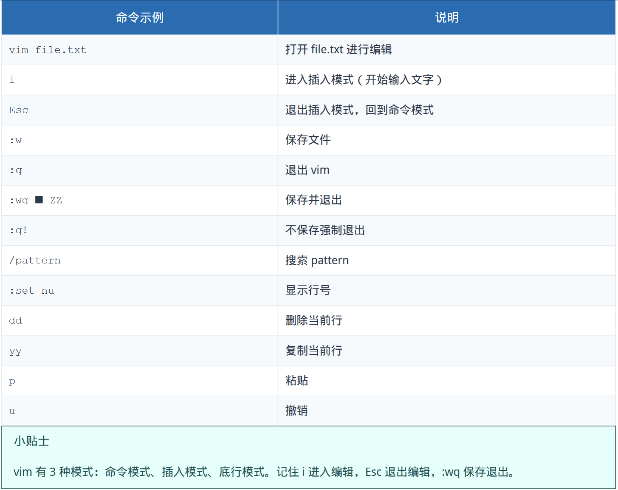Image resolution: width=618 pixels, height=490 pixels.
Task: Select the '/pattern' command cell
Action: point(140,260)
